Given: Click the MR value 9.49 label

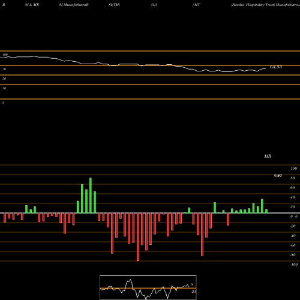Looking at the screenshot, I should [278, 176].
